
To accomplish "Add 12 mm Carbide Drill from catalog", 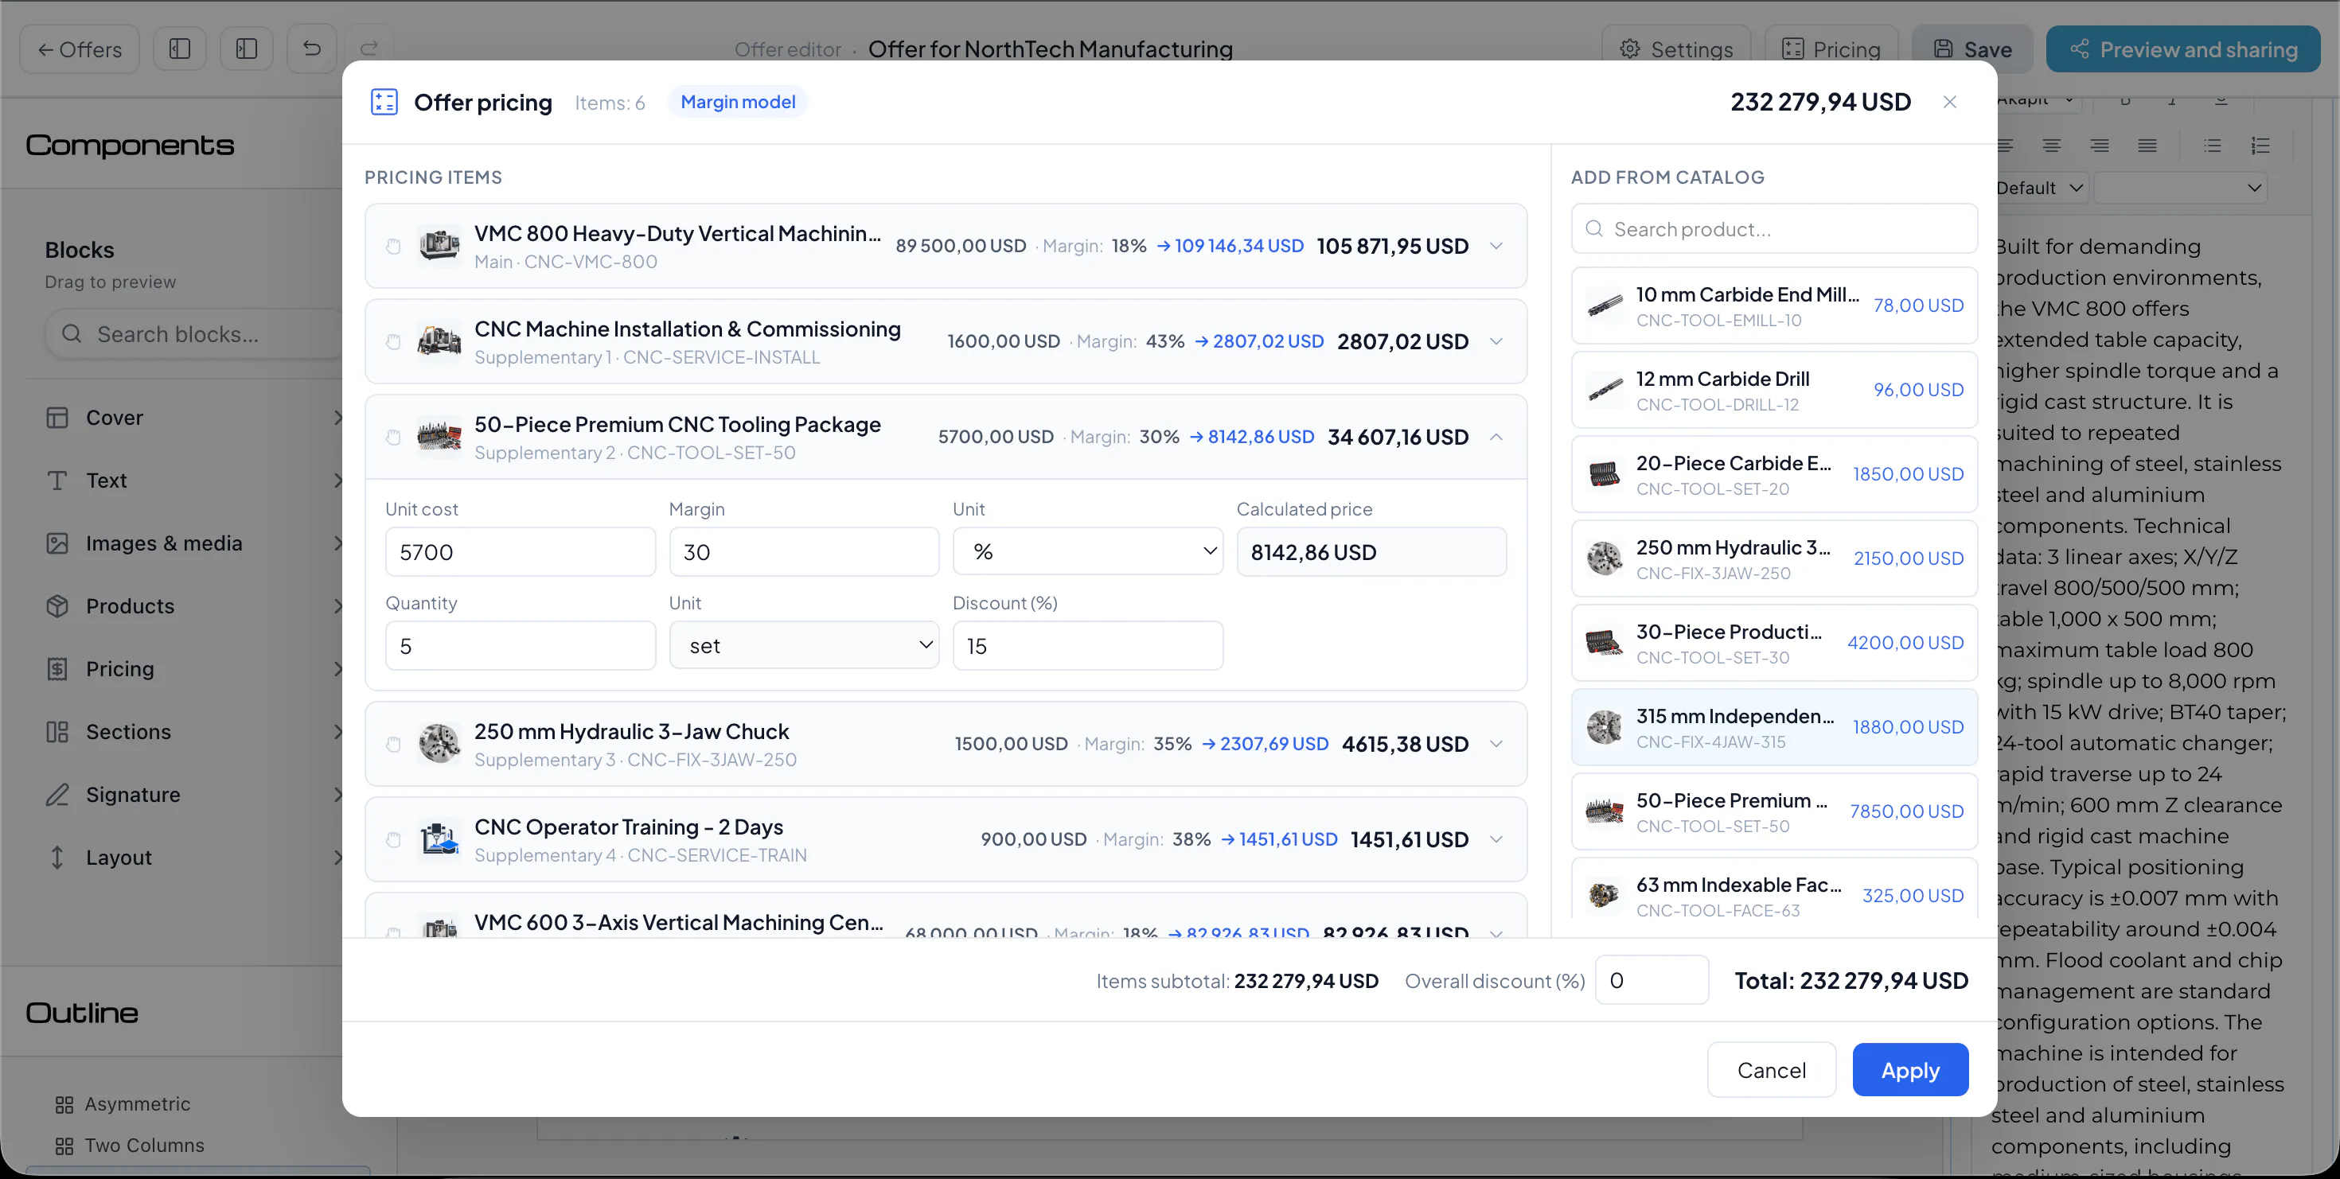I will [1774, 391].
